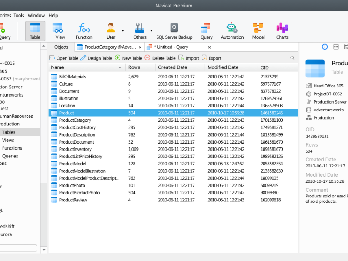This screenshot has width=348, height=261.
Task: Select the ProductCostHistory table row
Action: [x=173, y=127]
